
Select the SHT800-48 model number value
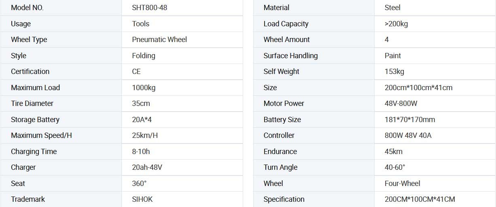pos(149,8)
